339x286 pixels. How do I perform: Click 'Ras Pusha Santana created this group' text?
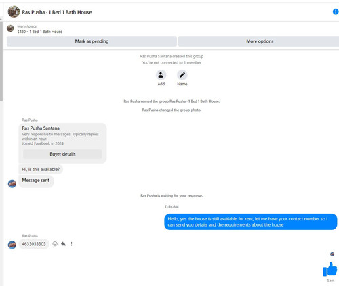click(172, 56)
